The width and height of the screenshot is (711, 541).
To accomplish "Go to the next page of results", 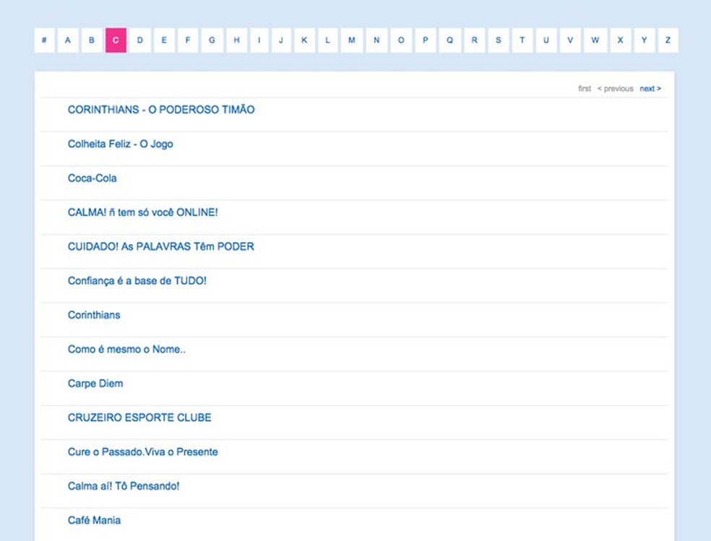I will coord(649,88).
